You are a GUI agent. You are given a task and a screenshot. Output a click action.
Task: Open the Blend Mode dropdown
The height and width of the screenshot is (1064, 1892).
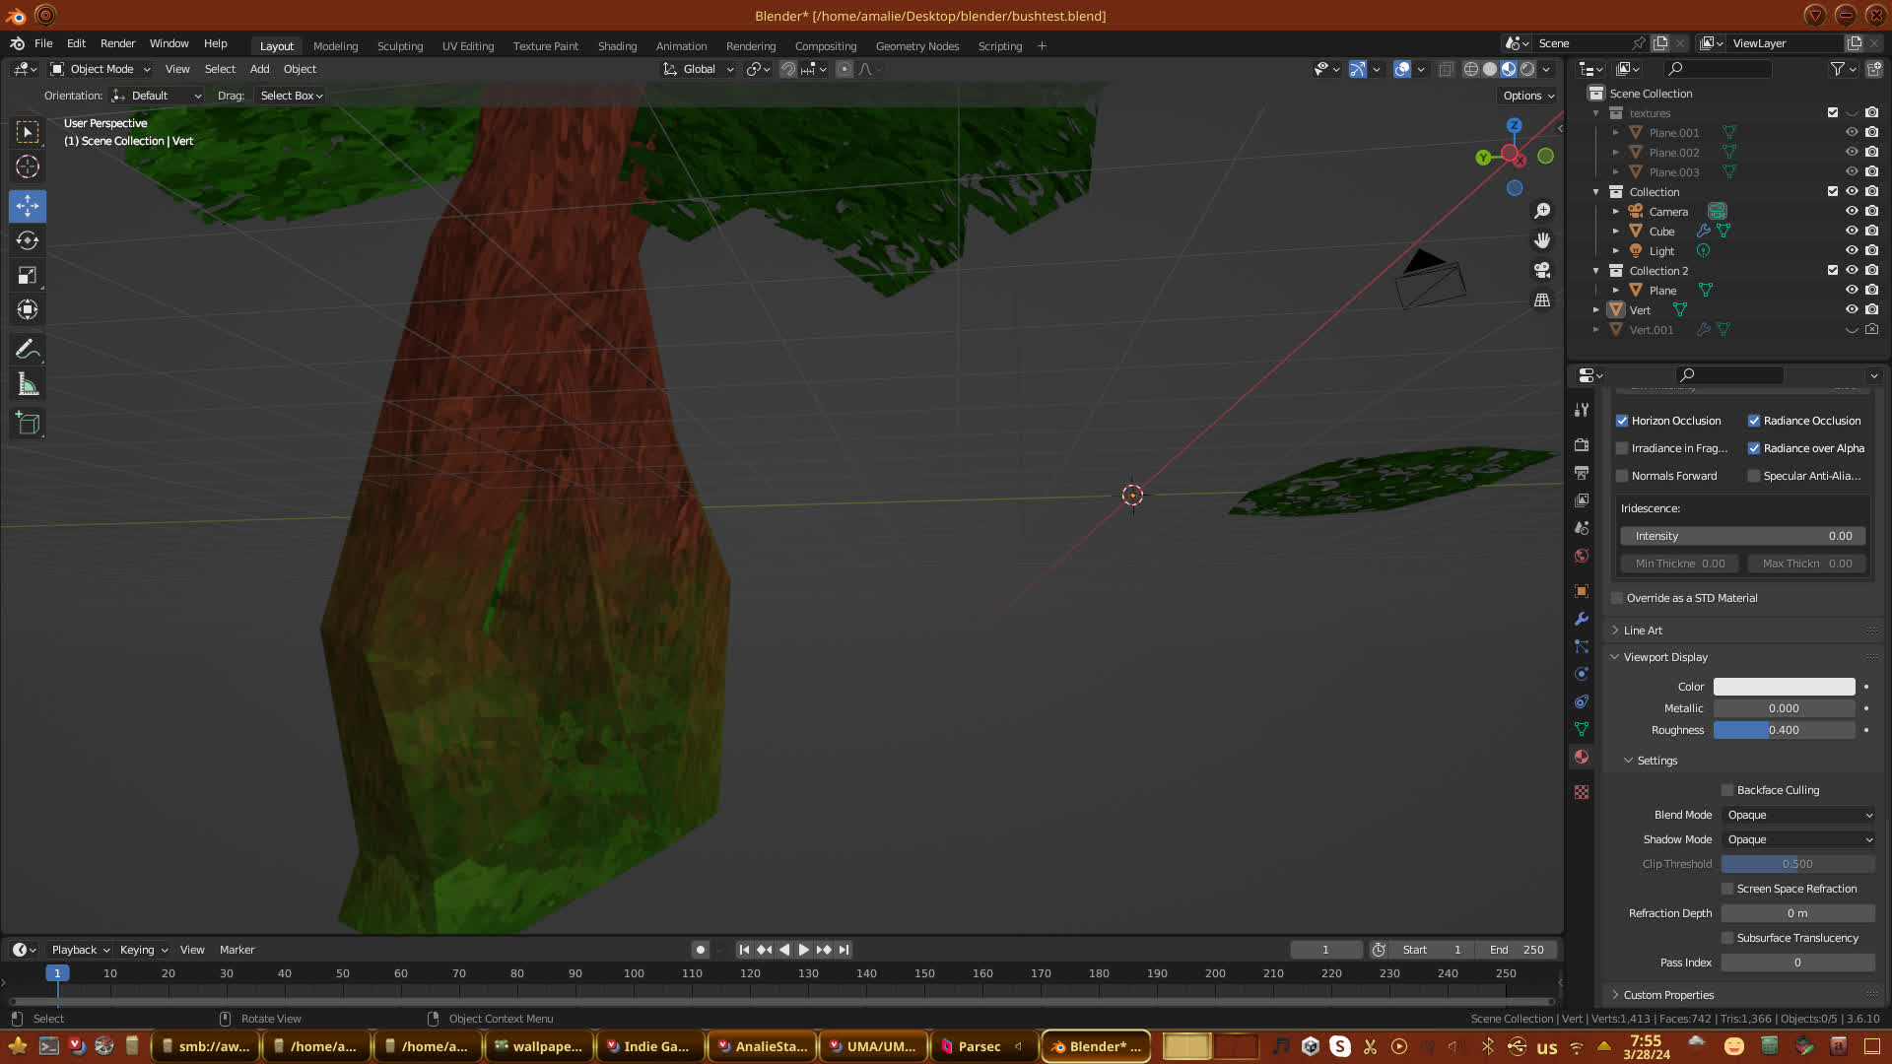pyautogui.click(x=1798, y=815)
